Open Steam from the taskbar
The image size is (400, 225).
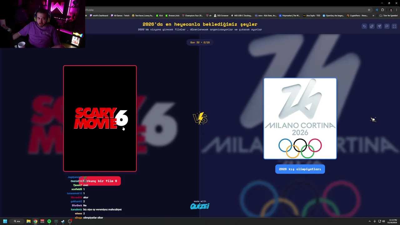point(63,221)
